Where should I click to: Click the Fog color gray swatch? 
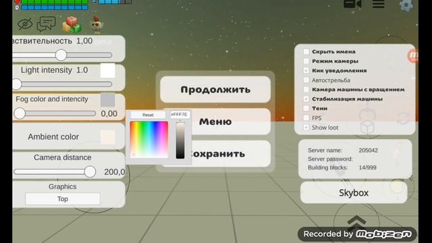click(108, 100)
